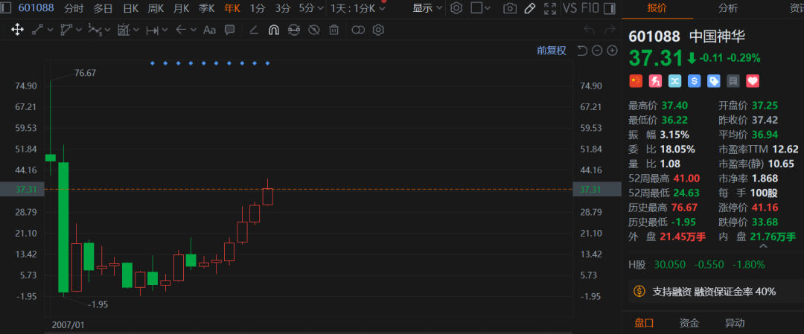
Task: Select the 3分 three-minute period
Action: pos(283,8)
